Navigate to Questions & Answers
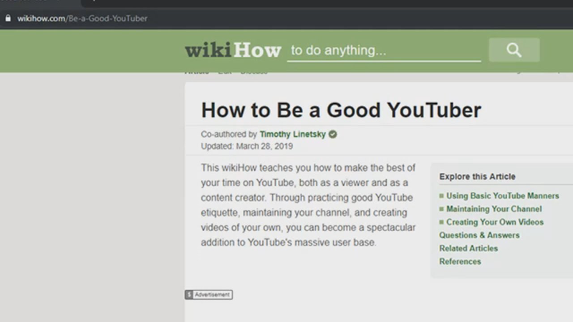The image size is (573, 322). pos(479,235)
